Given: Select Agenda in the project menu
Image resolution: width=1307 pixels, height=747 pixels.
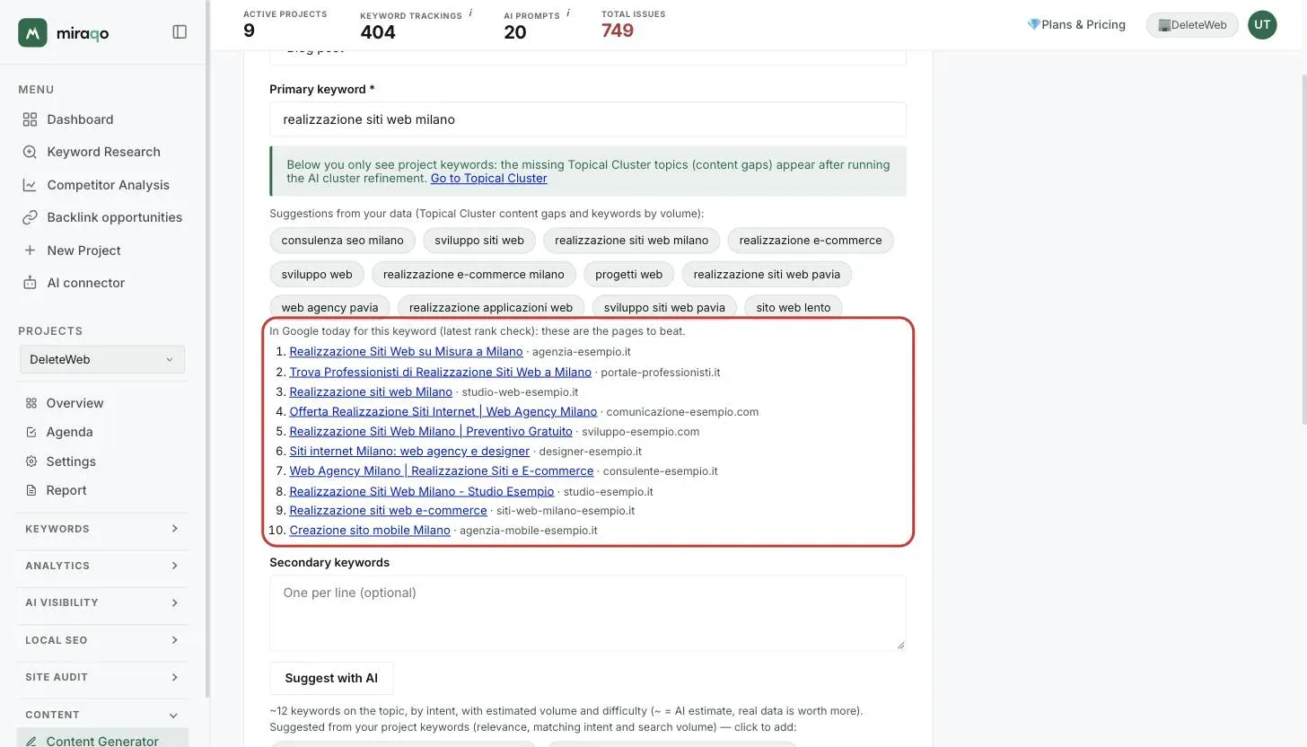Looking at the screenshot, I should [x=69, y=432].
